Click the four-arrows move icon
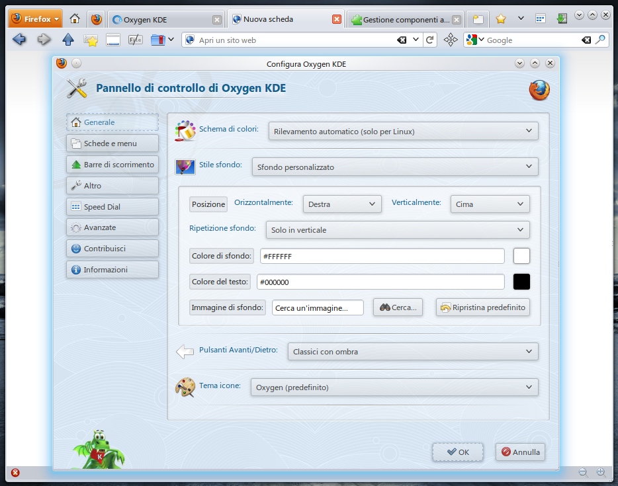The image size is (618, 486). coord(451,40)
